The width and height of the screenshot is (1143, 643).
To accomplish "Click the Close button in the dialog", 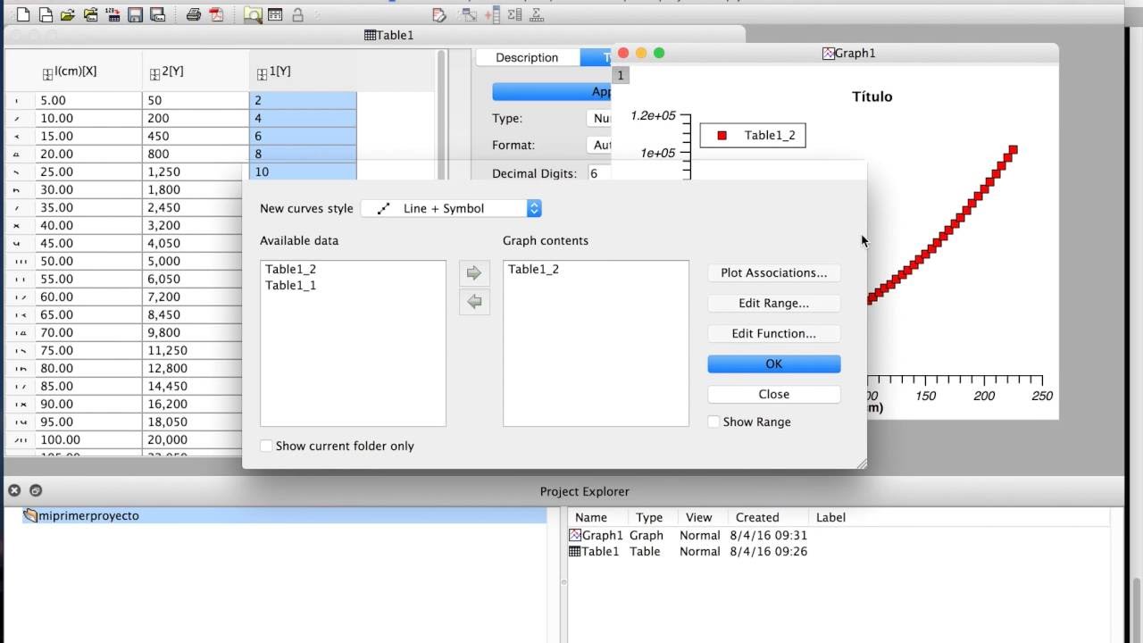I will 774,394.
